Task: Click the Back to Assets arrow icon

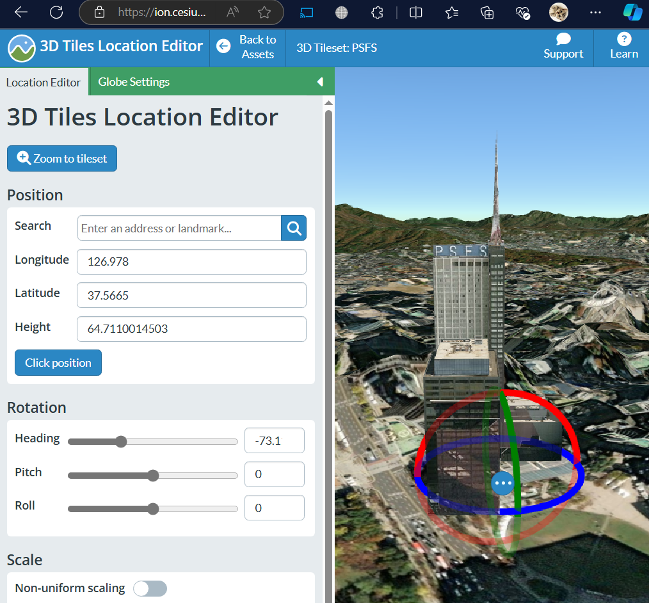Action: click(x=223, y=46)
